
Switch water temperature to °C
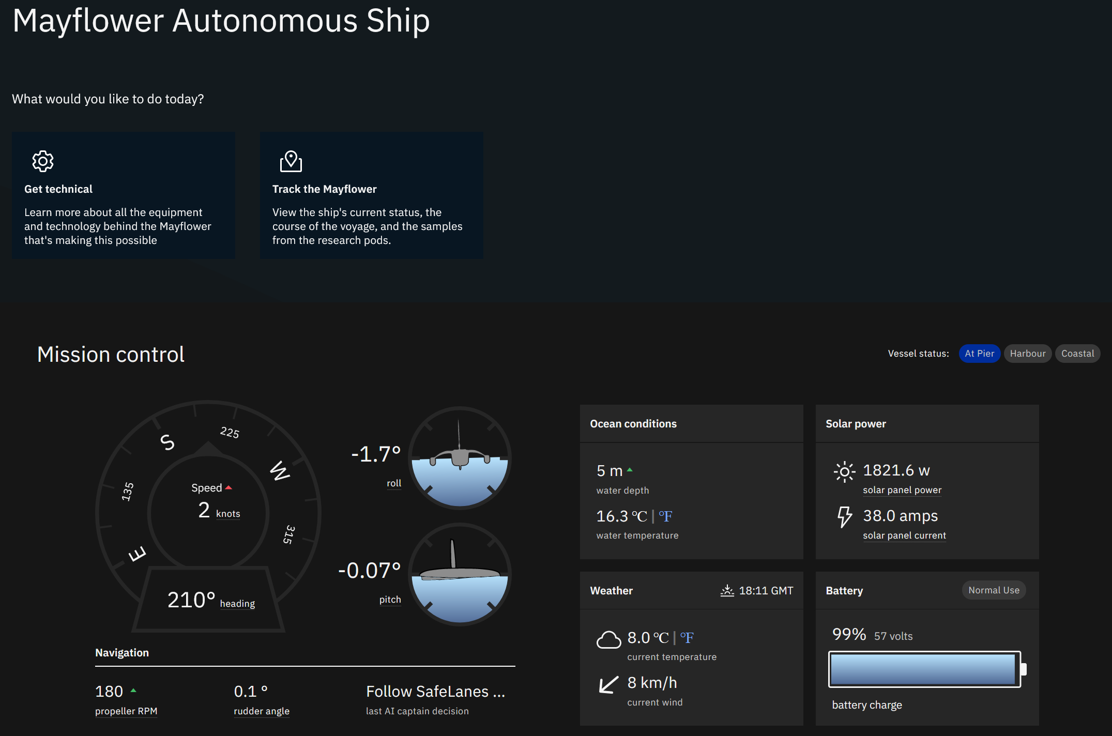pos(639,516)
